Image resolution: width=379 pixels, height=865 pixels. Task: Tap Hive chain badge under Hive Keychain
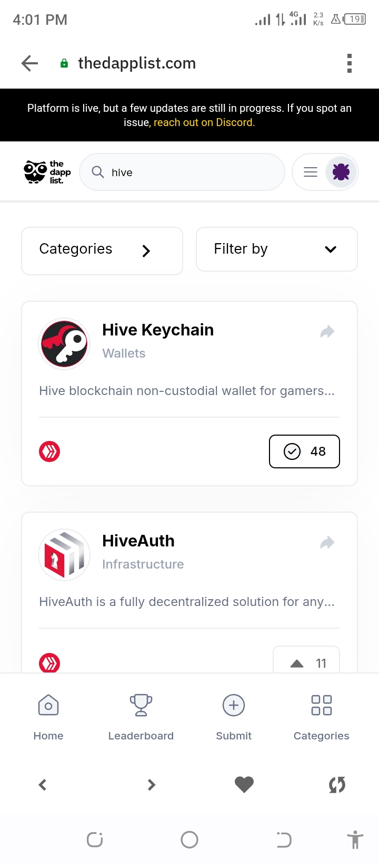point(49,451)
